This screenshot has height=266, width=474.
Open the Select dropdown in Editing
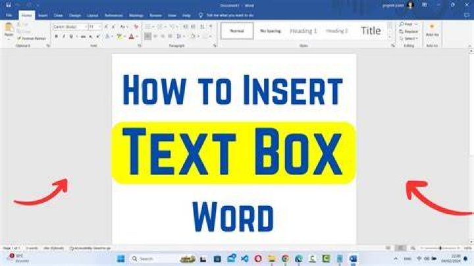[x=409, y=39]
